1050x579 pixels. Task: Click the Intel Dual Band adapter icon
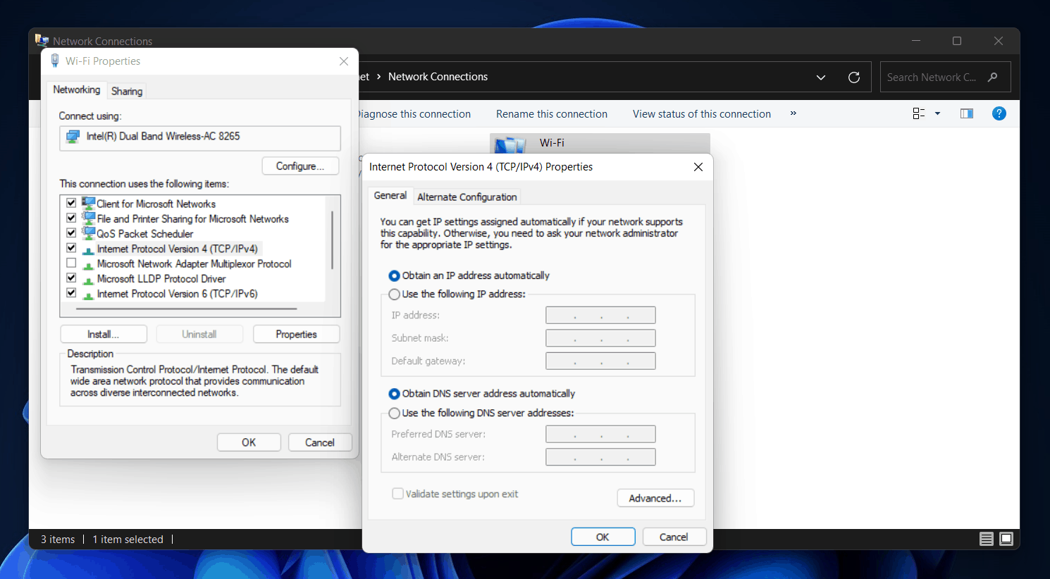click(73, 137)
